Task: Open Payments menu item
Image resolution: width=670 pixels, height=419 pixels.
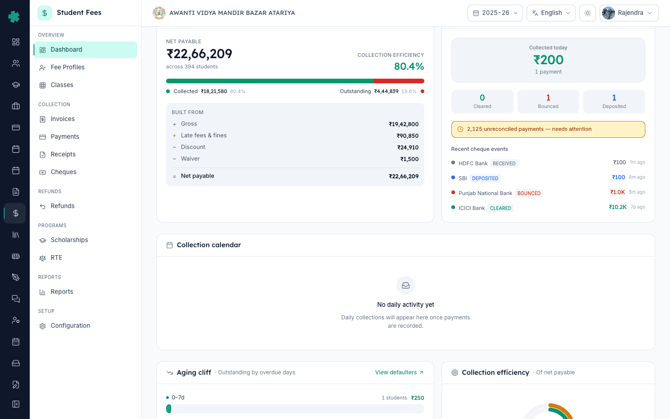Action: [x=86, y=137]
